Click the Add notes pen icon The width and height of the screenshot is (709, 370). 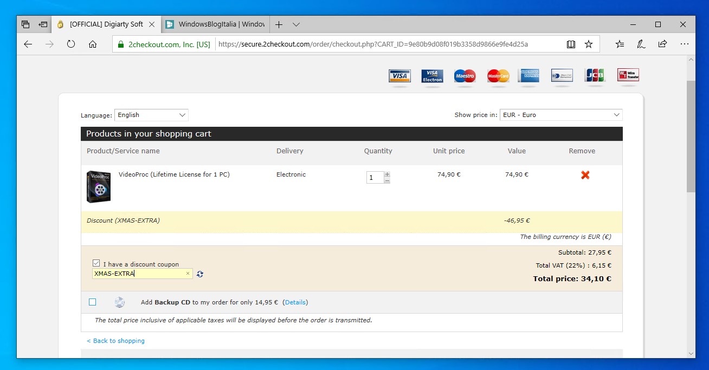tap(641, 44)
